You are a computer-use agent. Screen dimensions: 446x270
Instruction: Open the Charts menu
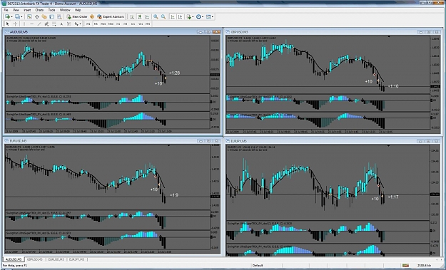(39, 10)
